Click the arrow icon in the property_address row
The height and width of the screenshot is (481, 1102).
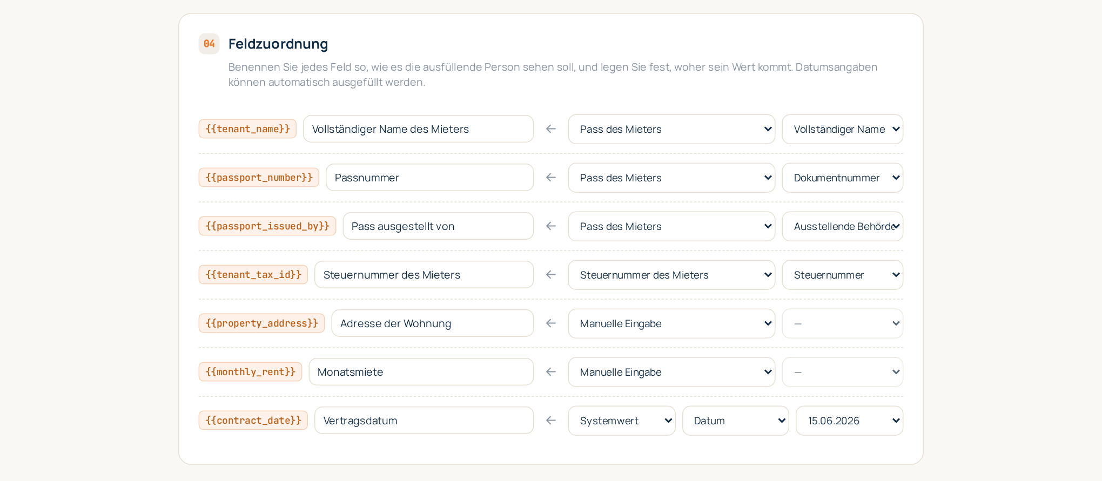pyautogui.click(x=551, y=323)
